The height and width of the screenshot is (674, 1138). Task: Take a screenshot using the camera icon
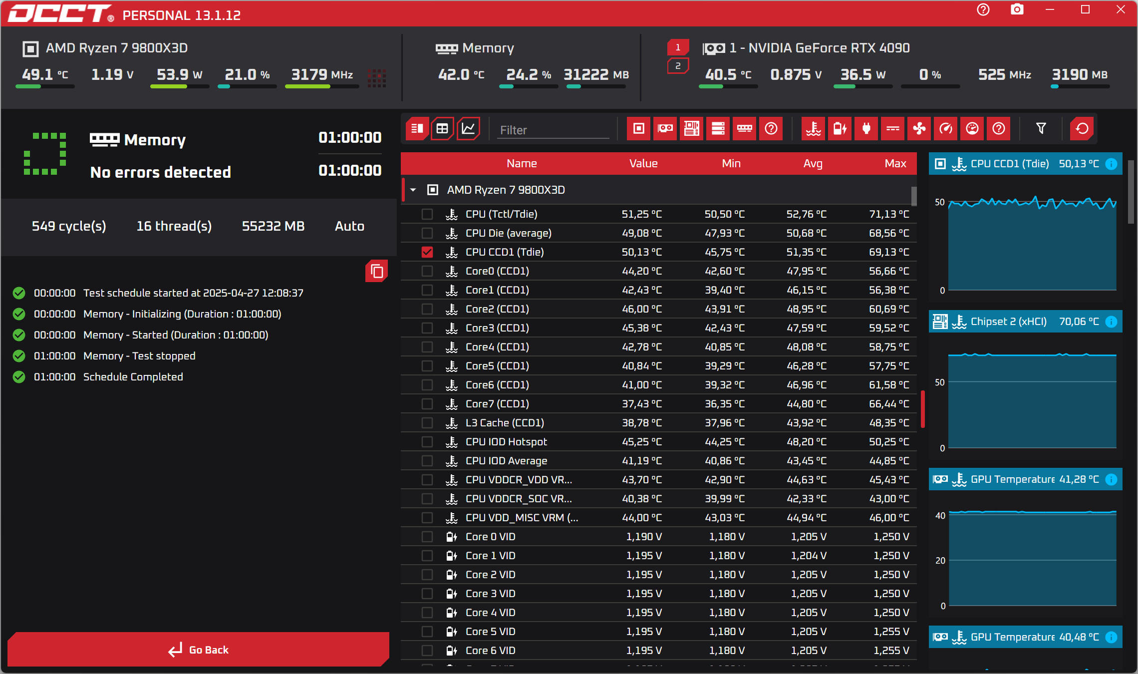coord(1017,10)
